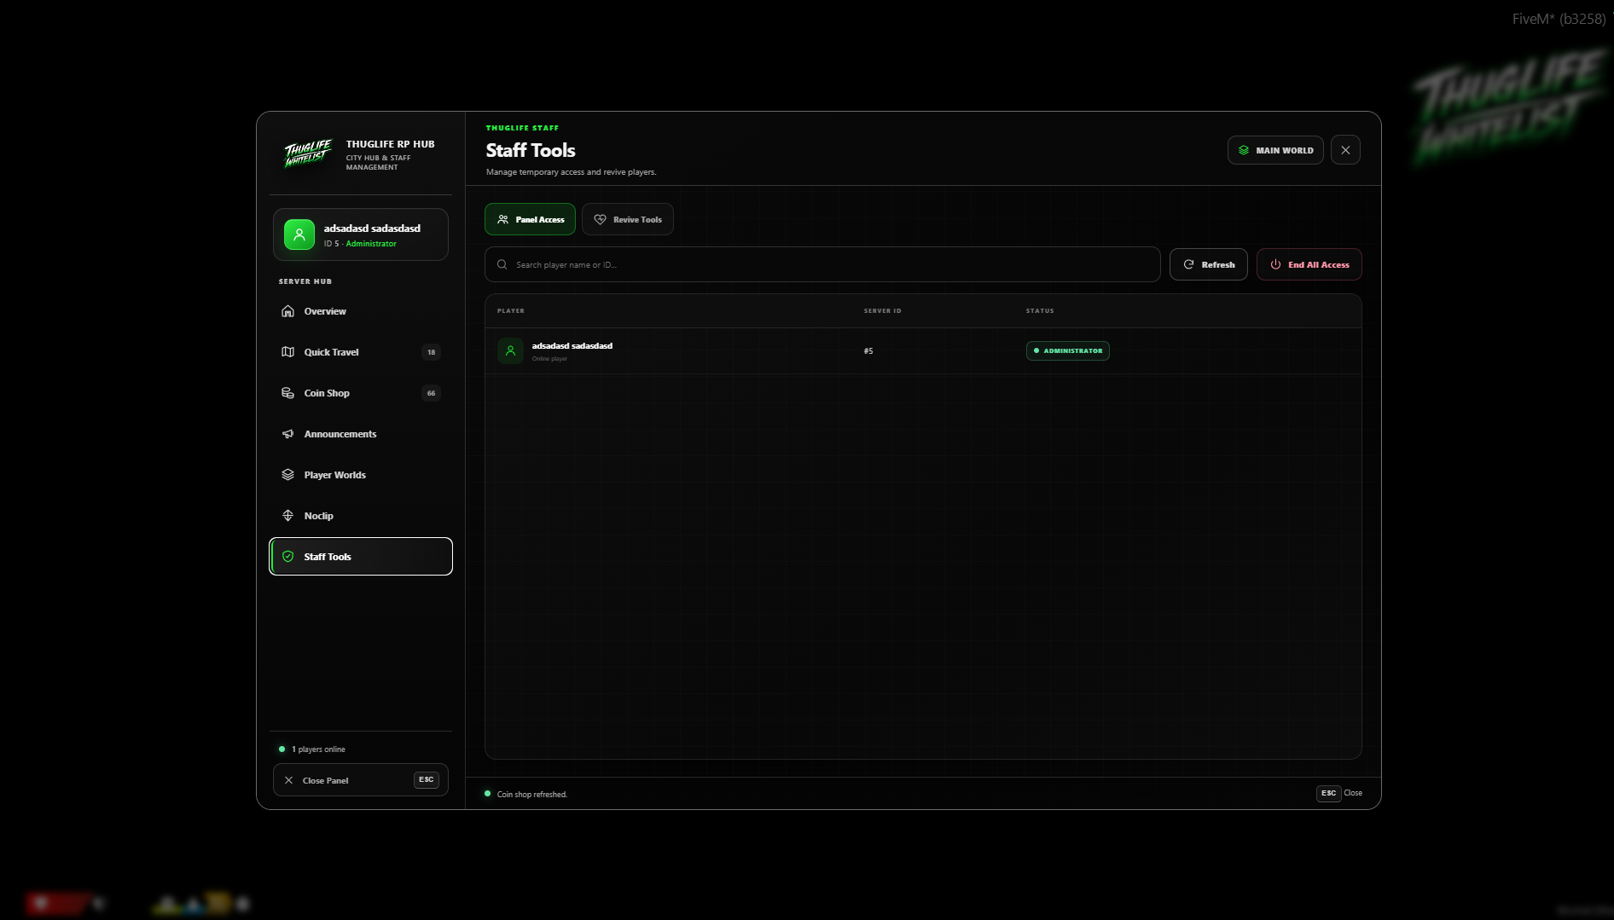The width and height of the screenshot is (1614, 920).
Task: Click the Staff Tools shield icon
Action: pos(288,557)
